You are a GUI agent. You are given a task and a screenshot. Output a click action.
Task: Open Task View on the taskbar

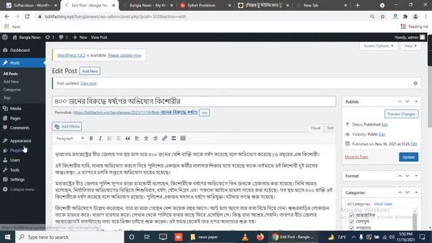[147, 237]
